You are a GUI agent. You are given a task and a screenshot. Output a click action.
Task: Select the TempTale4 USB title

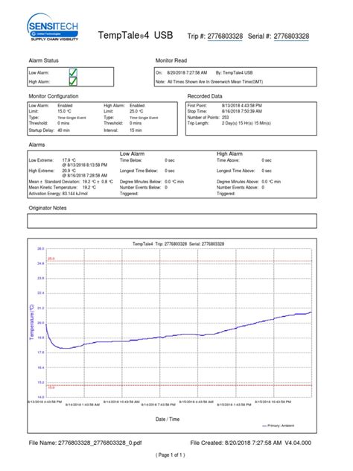point(136,35)
